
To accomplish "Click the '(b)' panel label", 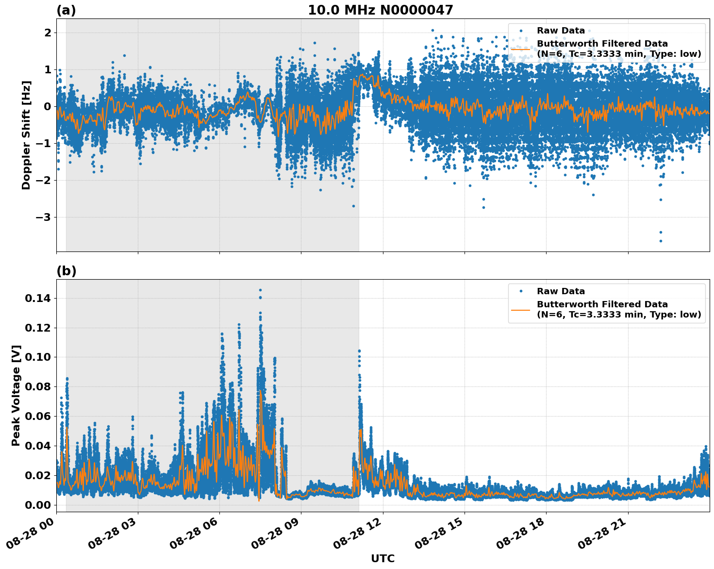I will pyautogui.click(x=67, y=272).
